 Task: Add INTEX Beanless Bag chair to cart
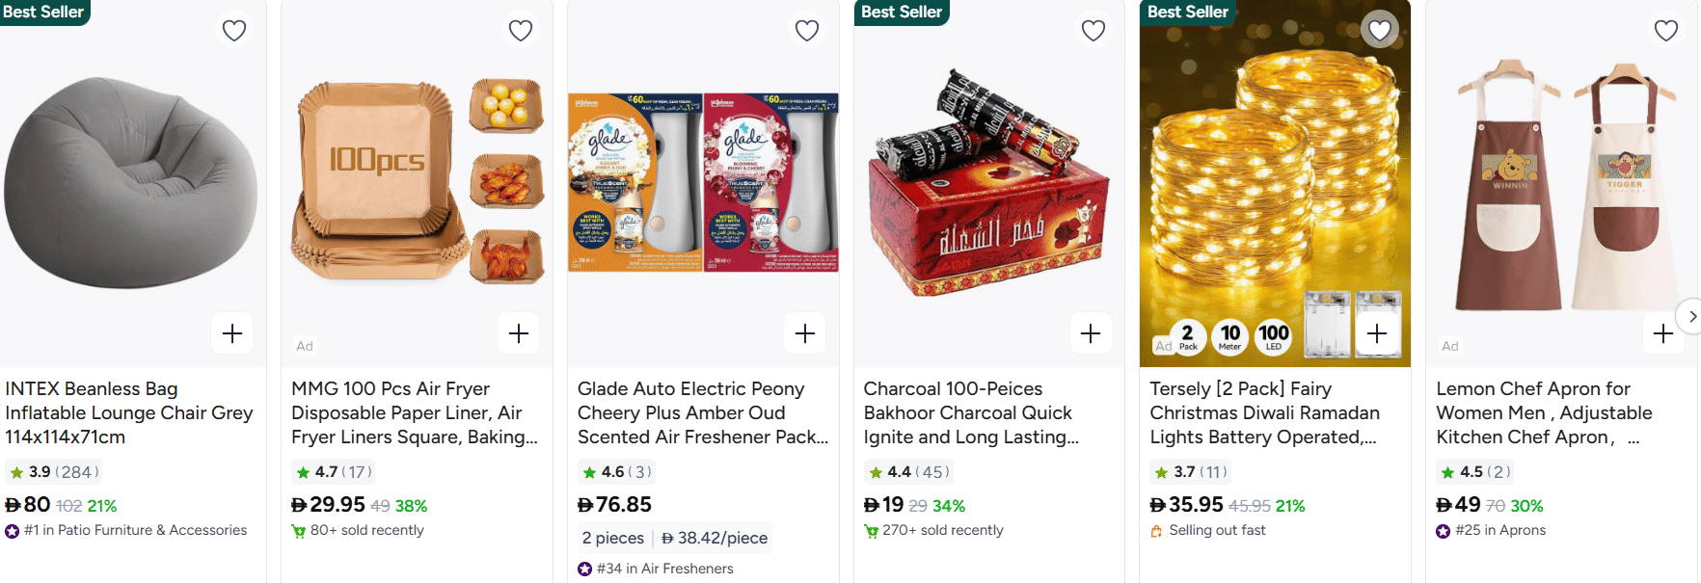pos(232,333)
